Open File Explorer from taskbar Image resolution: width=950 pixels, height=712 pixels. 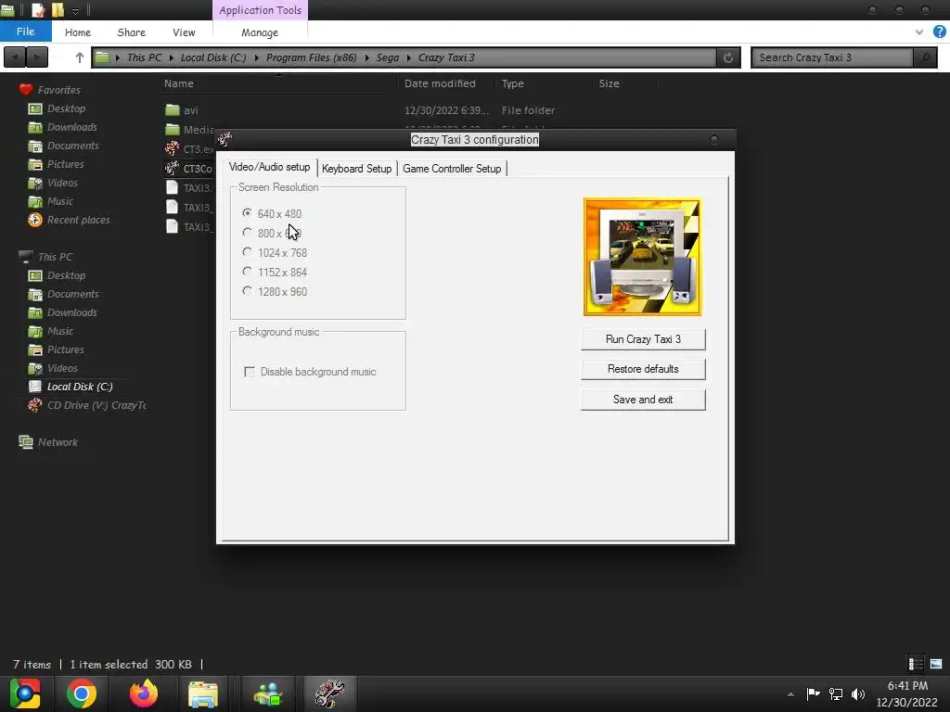(x=203, y=693)
